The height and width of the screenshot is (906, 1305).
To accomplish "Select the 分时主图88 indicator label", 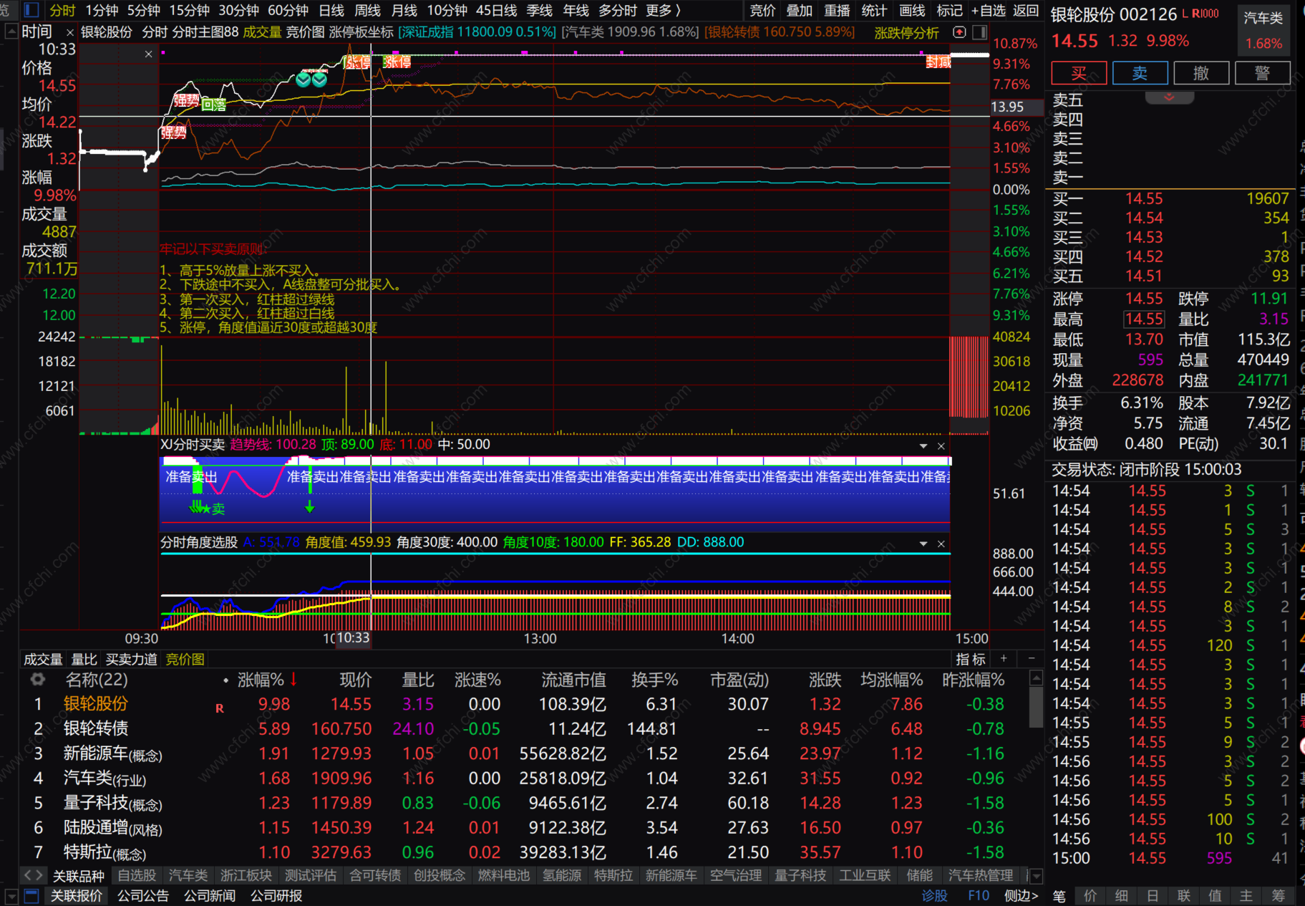I will 205,32.
